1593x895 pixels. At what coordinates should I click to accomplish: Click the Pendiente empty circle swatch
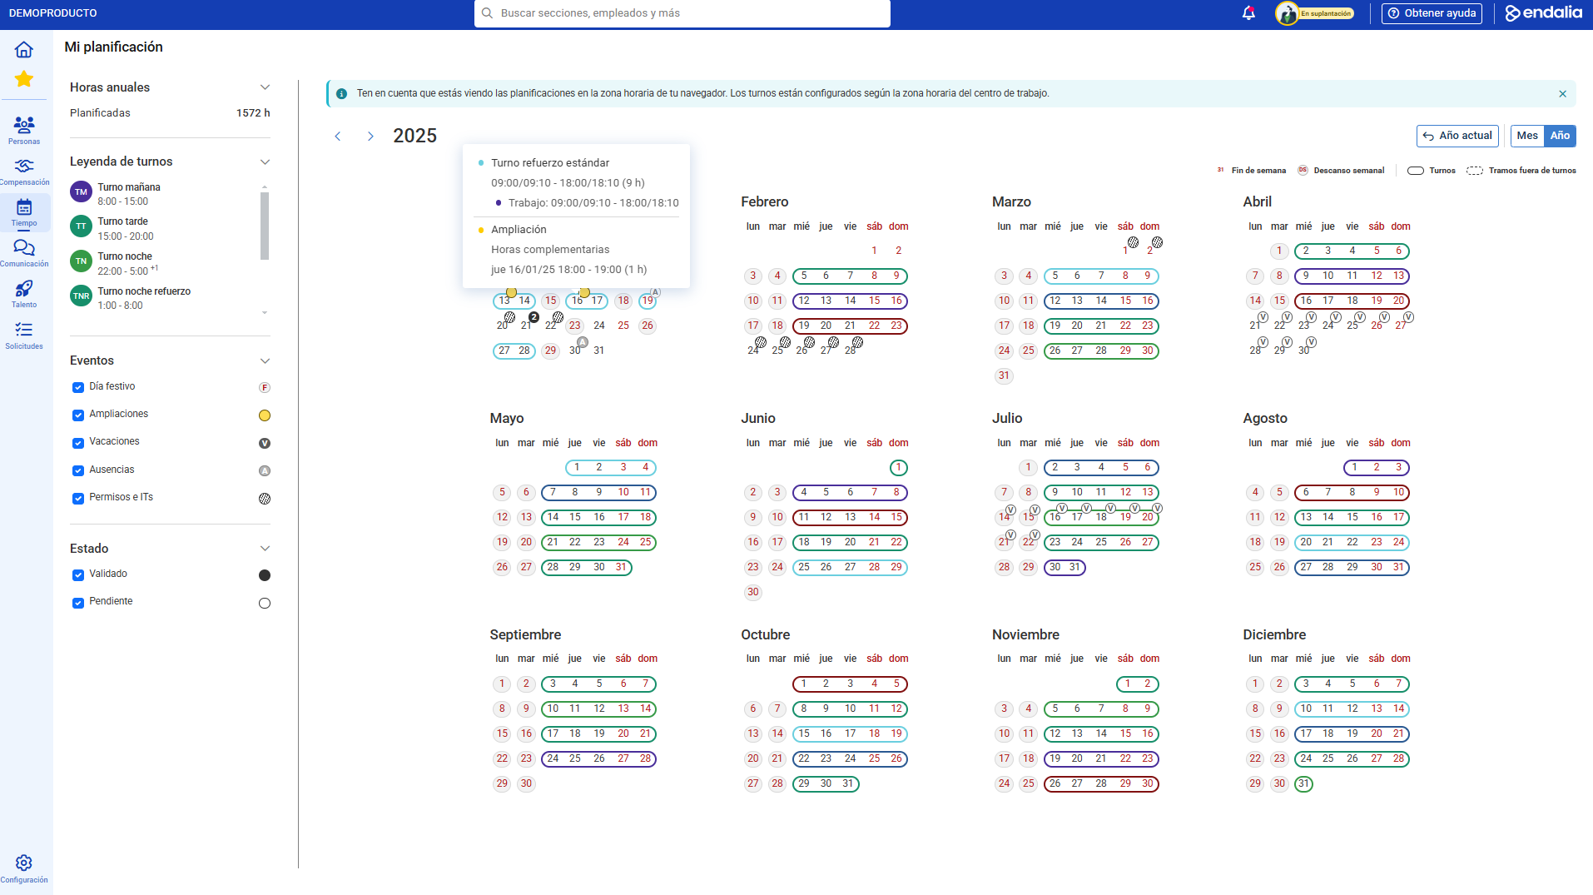tap(265, 604)
